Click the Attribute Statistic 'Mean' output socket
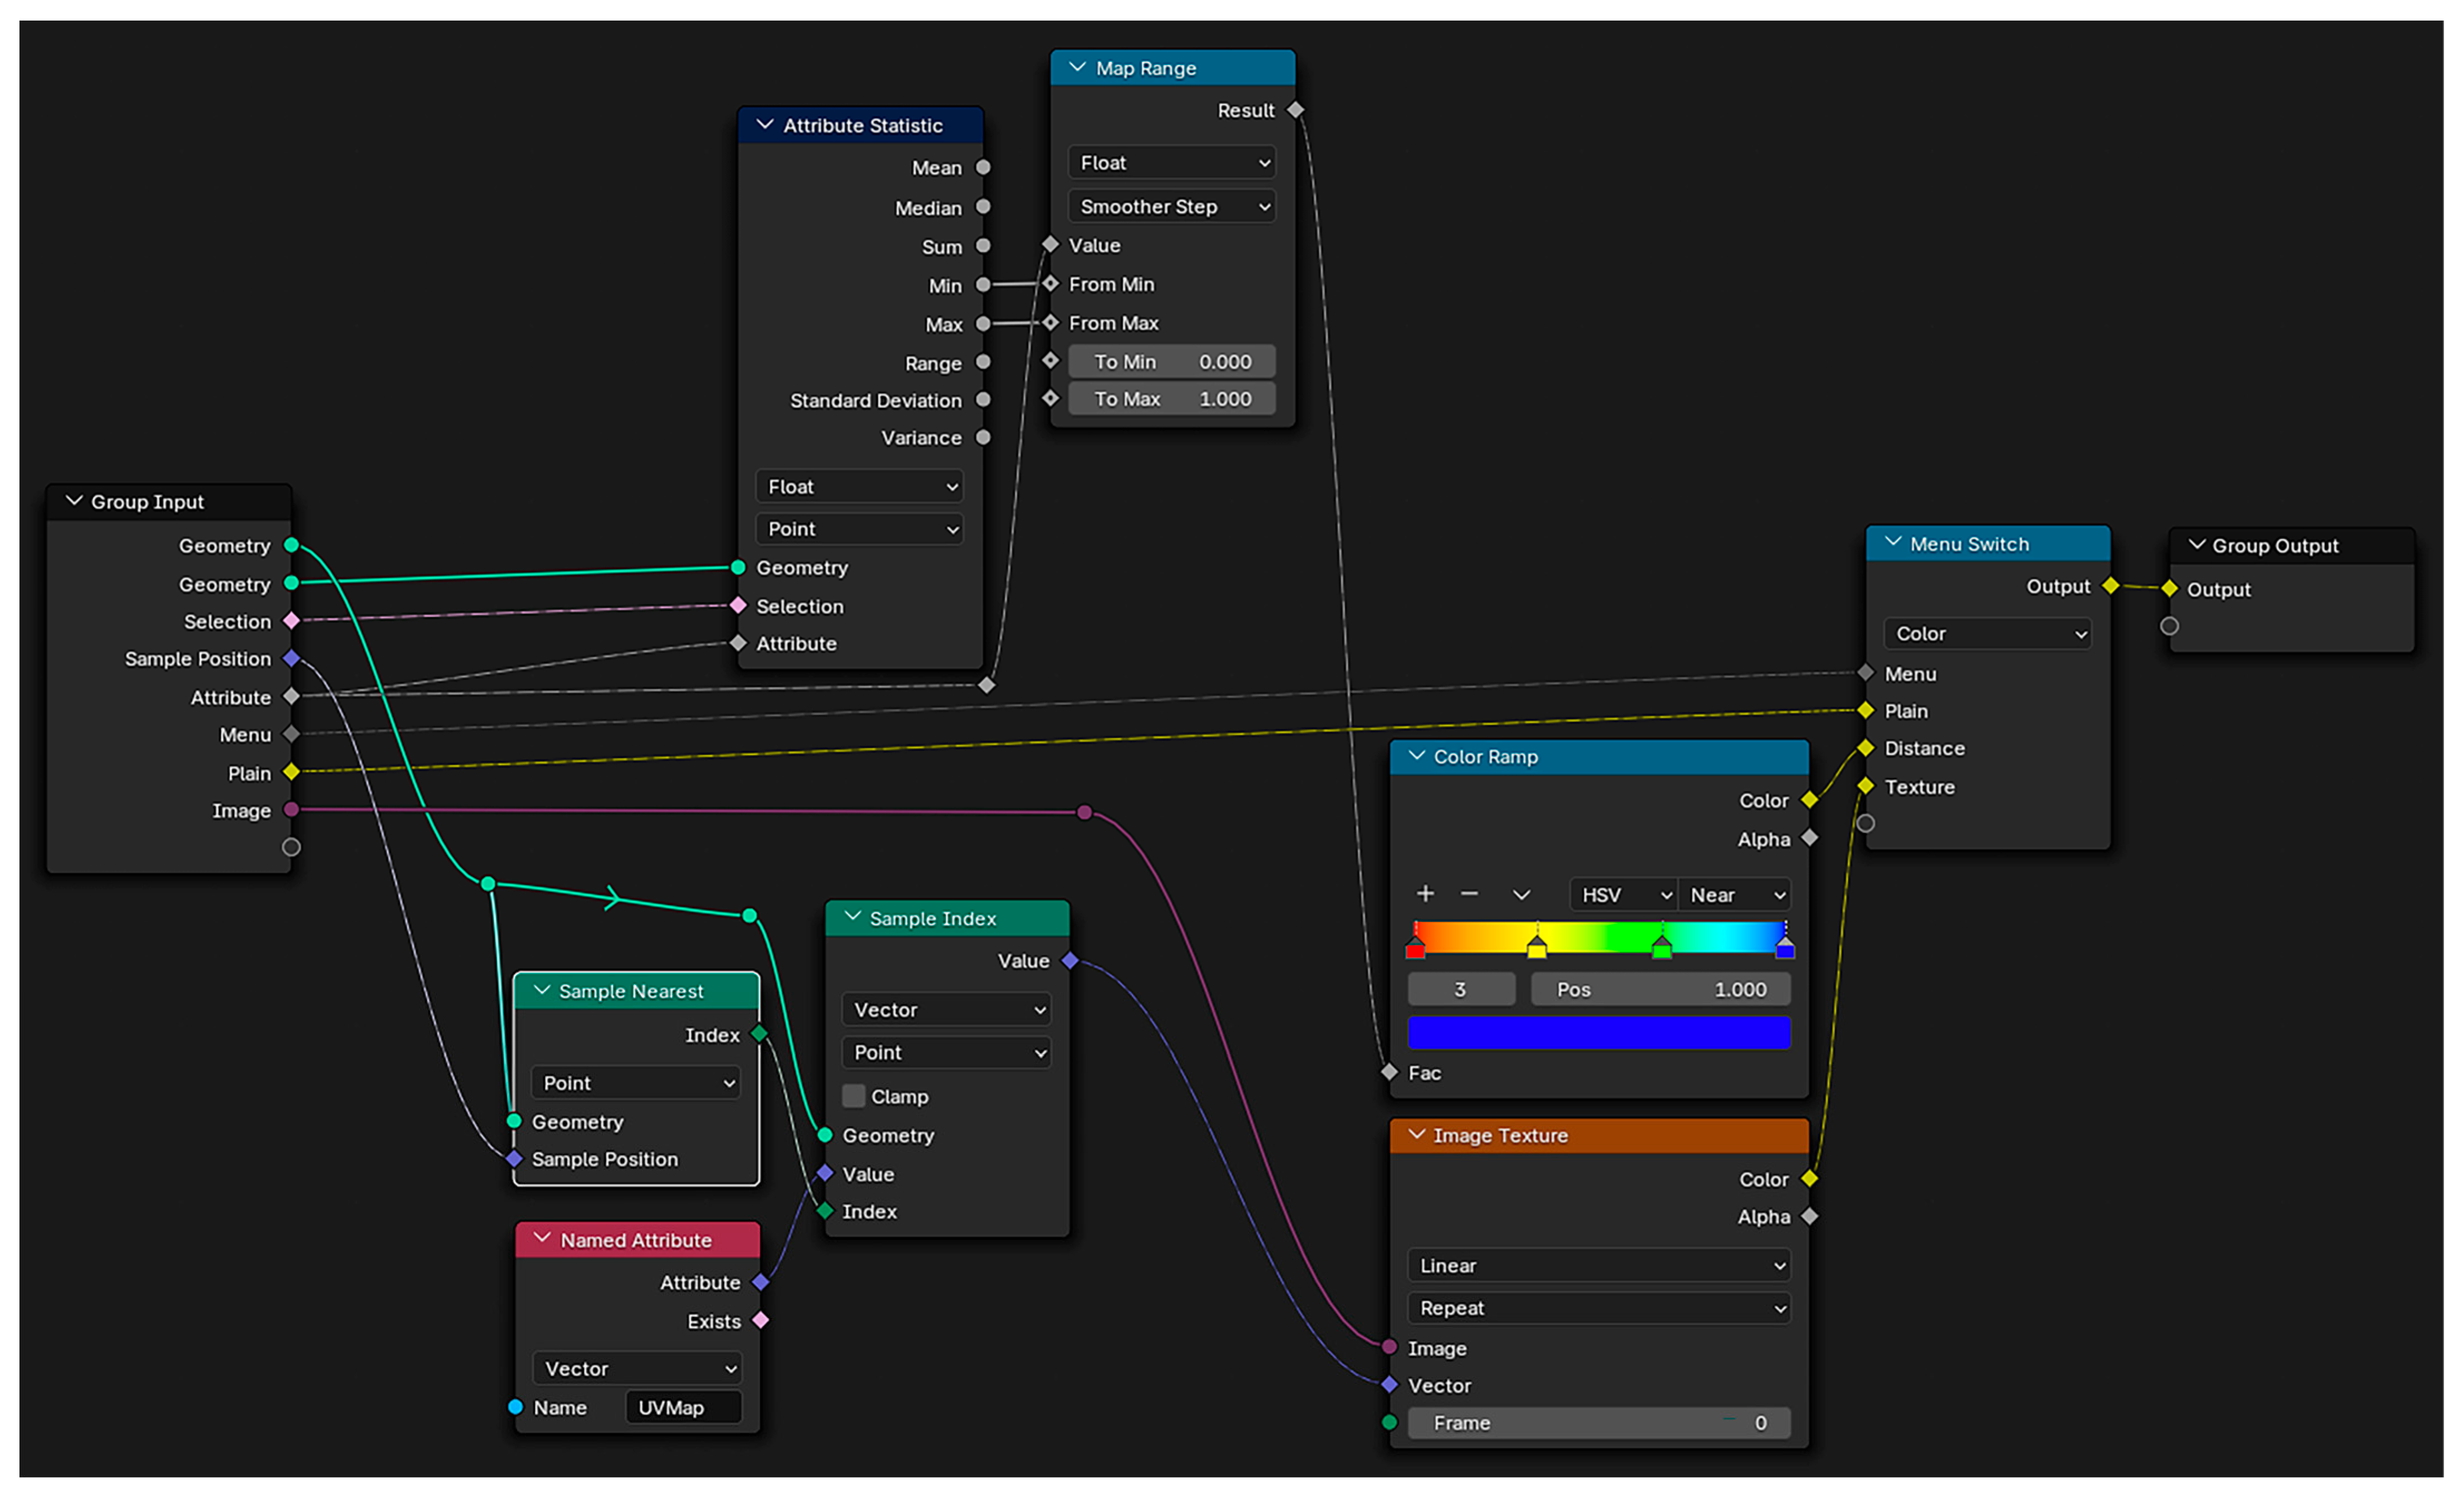Image resolution: width=2464 pixels, height=1500 pixels. [x=983, y=168]
